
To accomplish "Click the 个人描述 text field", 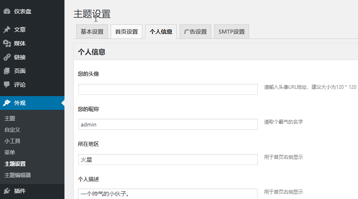I will [168, 194].
